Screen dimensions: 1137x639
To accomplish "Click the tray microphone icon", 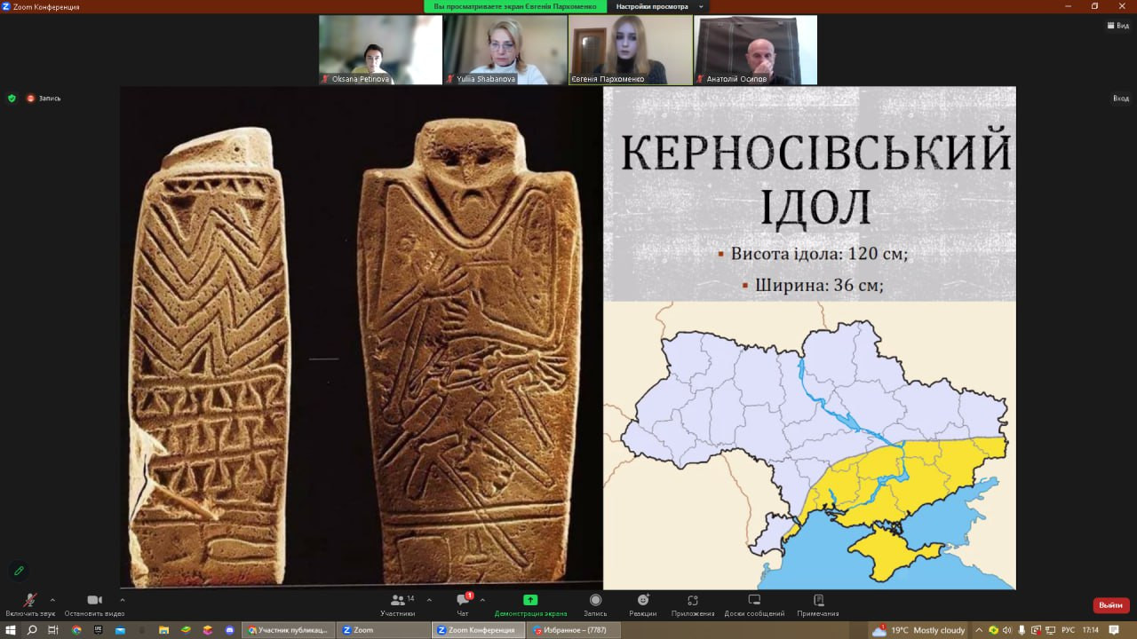I will [1022, 630].
